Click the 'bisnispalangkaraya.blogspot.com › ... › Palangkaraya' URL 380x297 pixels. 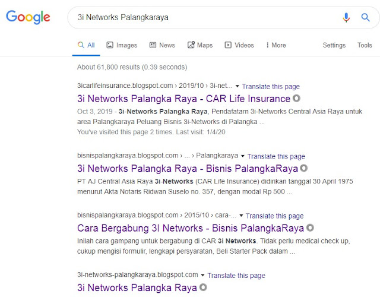pos(157,156)
